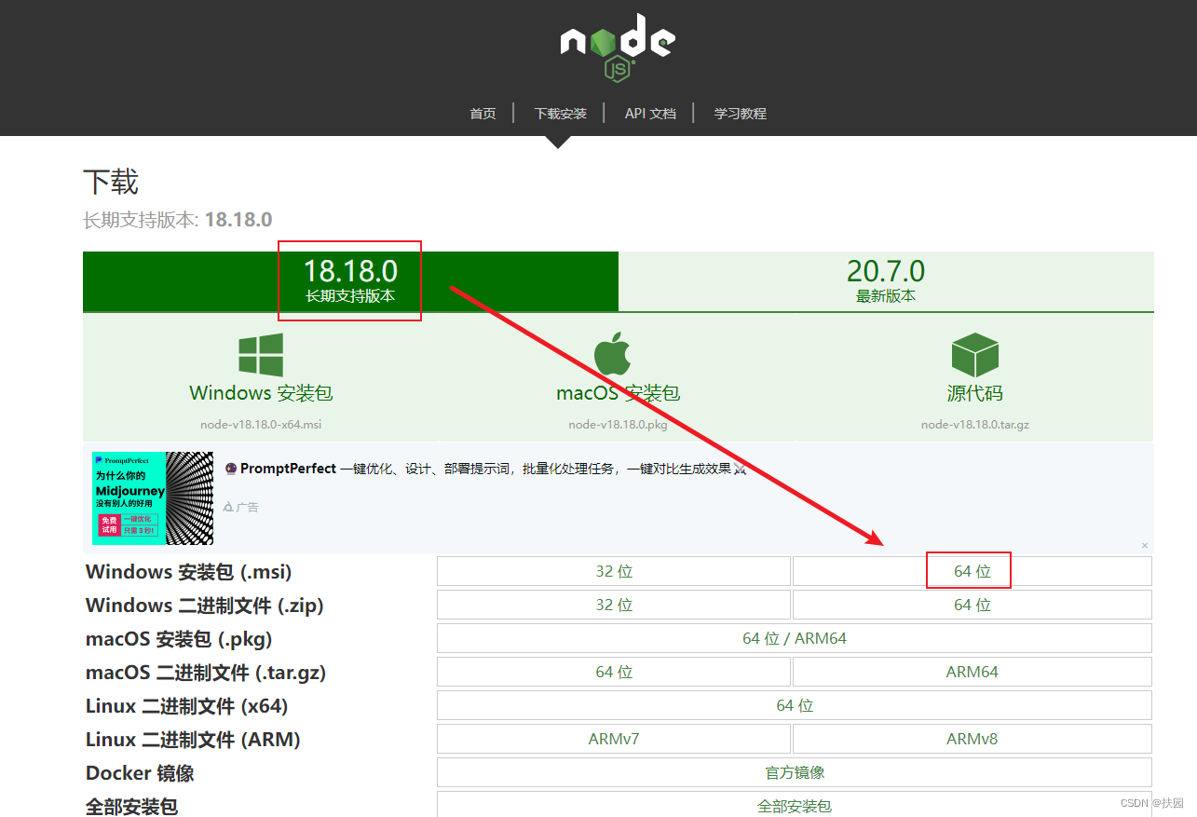
Task: Click the 下载 page heading
Action: pos(111,182)
